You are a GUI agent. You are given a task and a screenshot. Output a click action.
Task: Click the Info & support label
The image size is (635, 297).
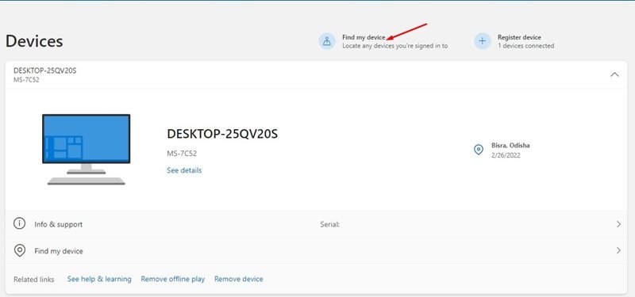tap(58, 225)
